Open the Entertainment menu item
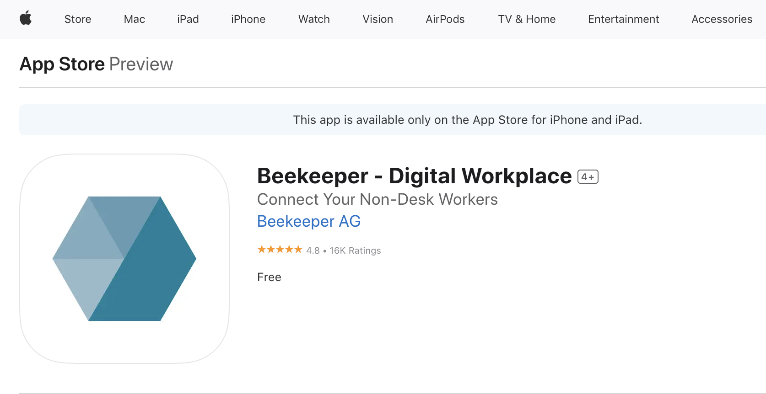Viewport: 766px width, 394px height. click(624, 19)
